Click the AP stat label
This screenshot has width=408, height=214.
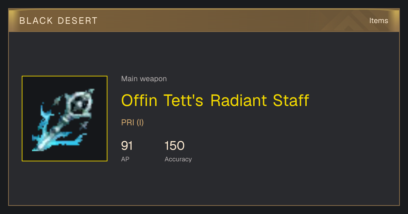point(125,159)
